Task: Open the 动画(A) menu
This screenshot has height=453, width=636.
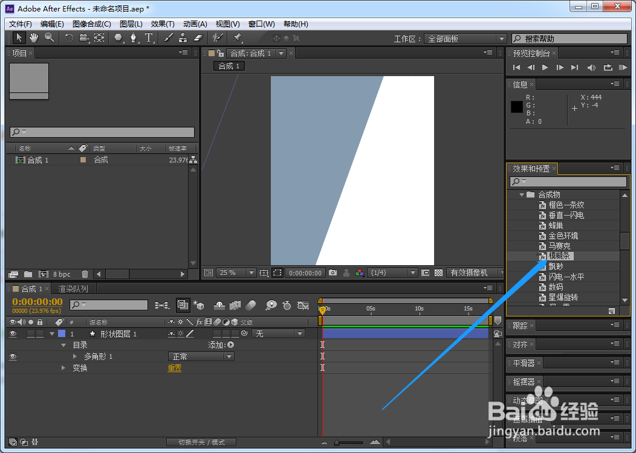Action: pos(195,24)
